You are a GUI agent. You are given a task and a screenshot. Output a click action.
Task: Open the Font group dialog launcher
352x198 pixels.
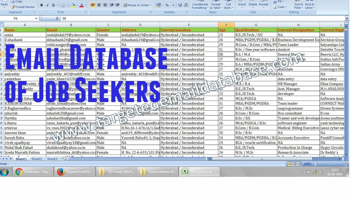(86, 12)
